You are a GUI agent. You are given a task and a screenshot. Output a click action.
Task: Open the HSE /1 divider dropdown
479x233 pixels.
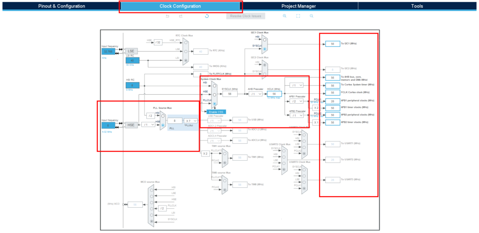148,125
